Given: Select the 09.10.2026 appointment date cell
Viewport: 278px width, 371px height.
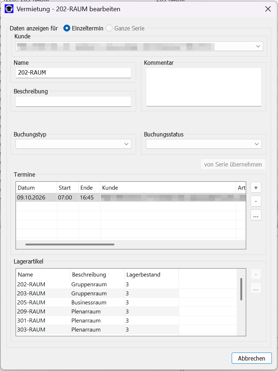Looking at the screenshot, I should click(37, 197).
